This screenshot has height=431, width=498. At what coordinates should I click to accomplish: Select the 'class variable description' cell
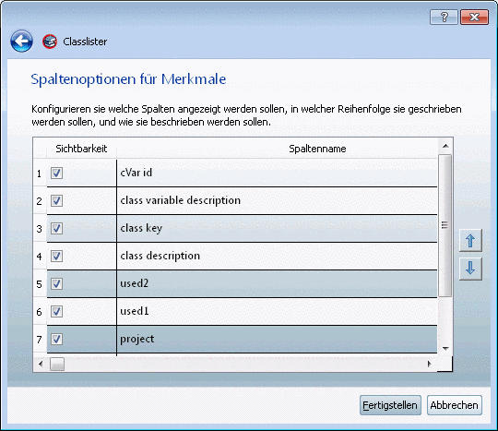click(x=277, y=200)
